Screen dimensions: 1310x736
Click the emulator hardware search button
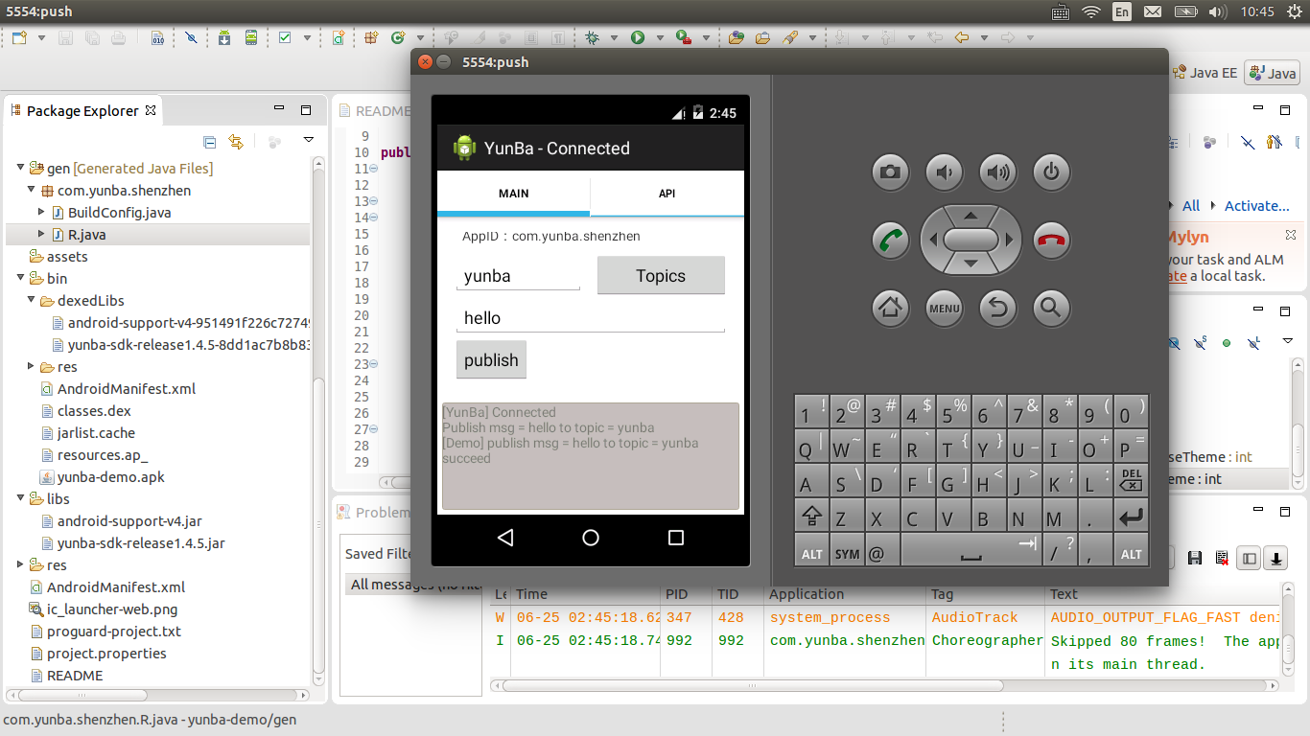1052,308
